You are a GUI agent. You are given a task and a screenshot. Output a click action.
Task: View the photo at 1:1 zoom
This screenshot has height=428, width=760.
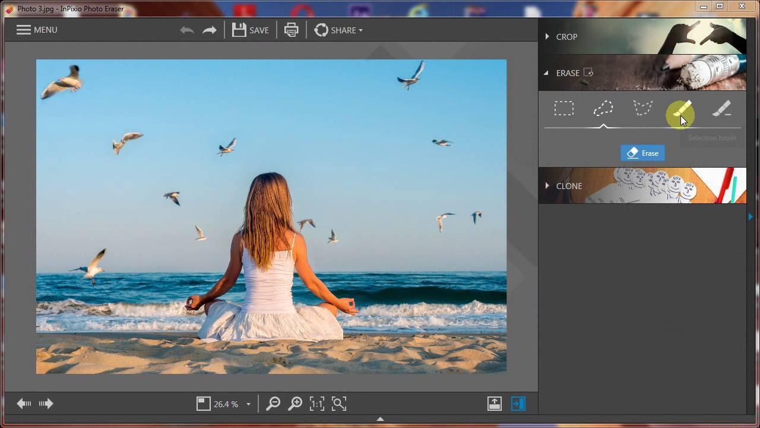[316, 403]
